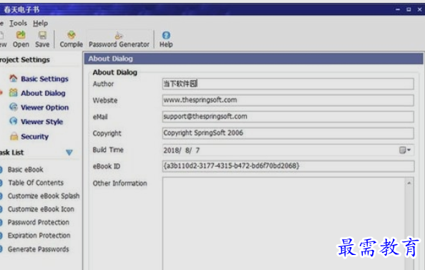Viewport: 425px width, 270px height.
Task: Click the About Dialog panel title bar
Action: 253,59
